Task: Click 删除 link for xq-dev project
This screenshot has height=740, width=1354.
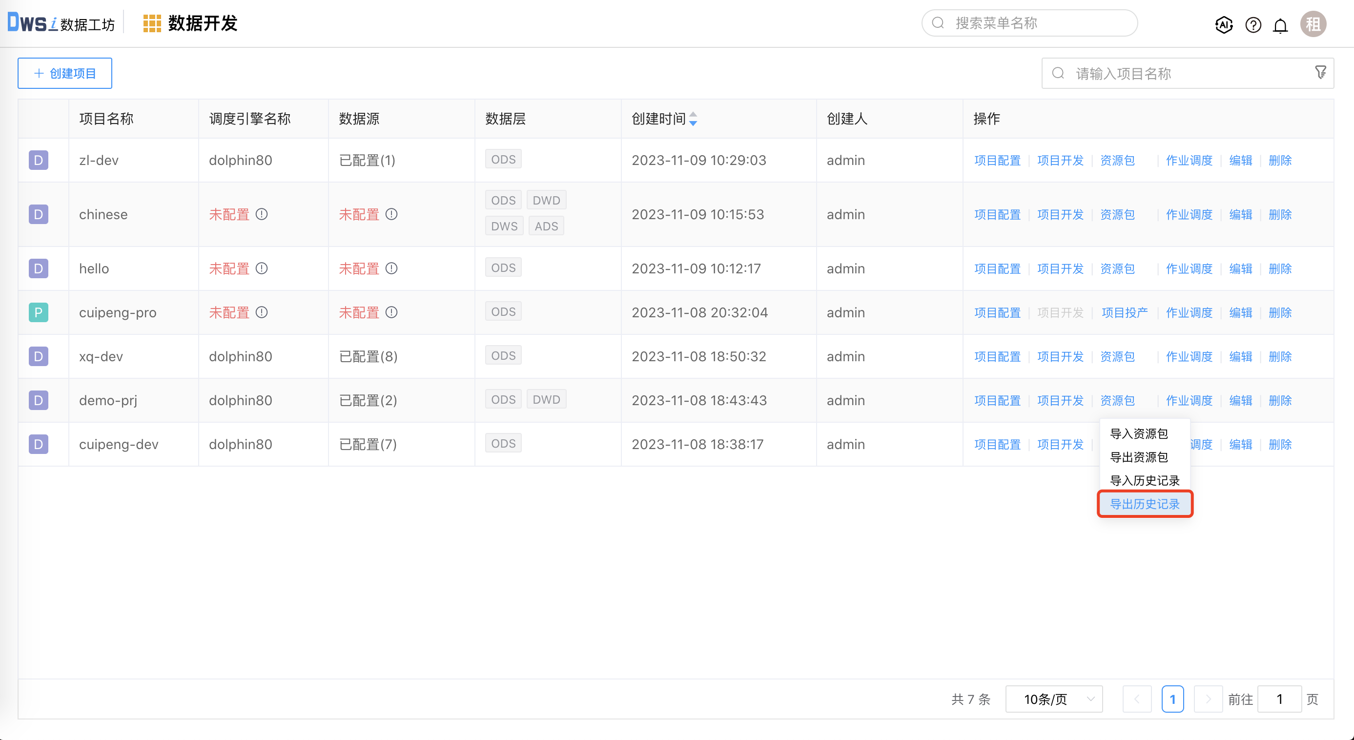Action: pyautogui.click(x=1280, y=356)
